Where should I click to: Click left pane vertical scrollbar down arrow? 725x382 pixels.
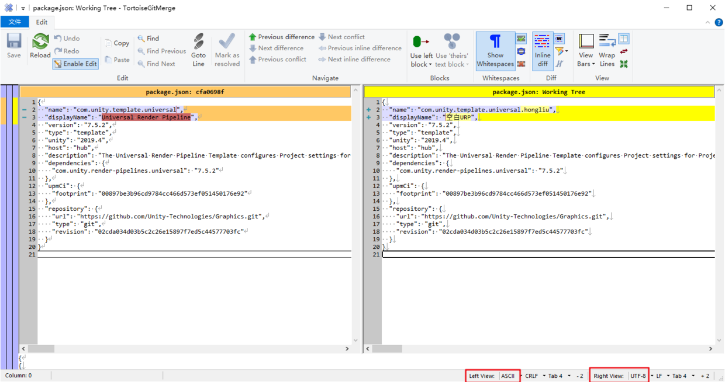[355, 341]
